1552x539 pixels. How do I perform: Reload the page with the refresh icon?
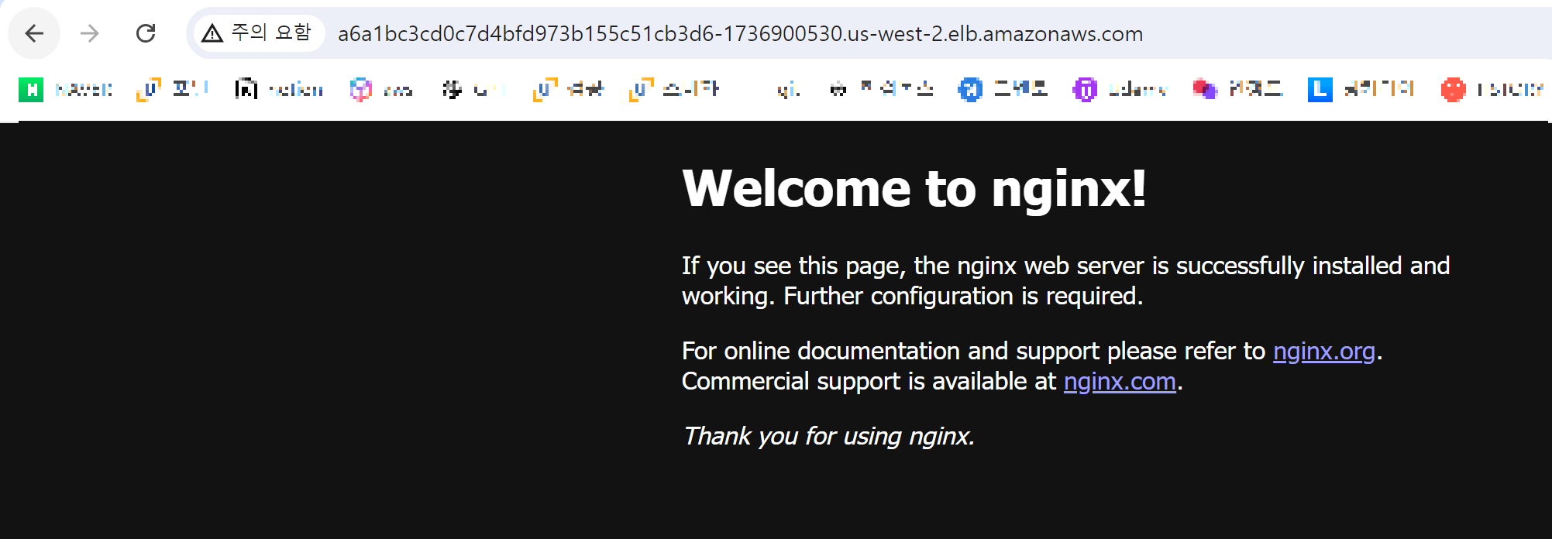click(x=146, y=33)
